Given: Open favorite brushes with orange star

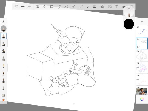Looking at the screenshot, I should pos(3,100).
